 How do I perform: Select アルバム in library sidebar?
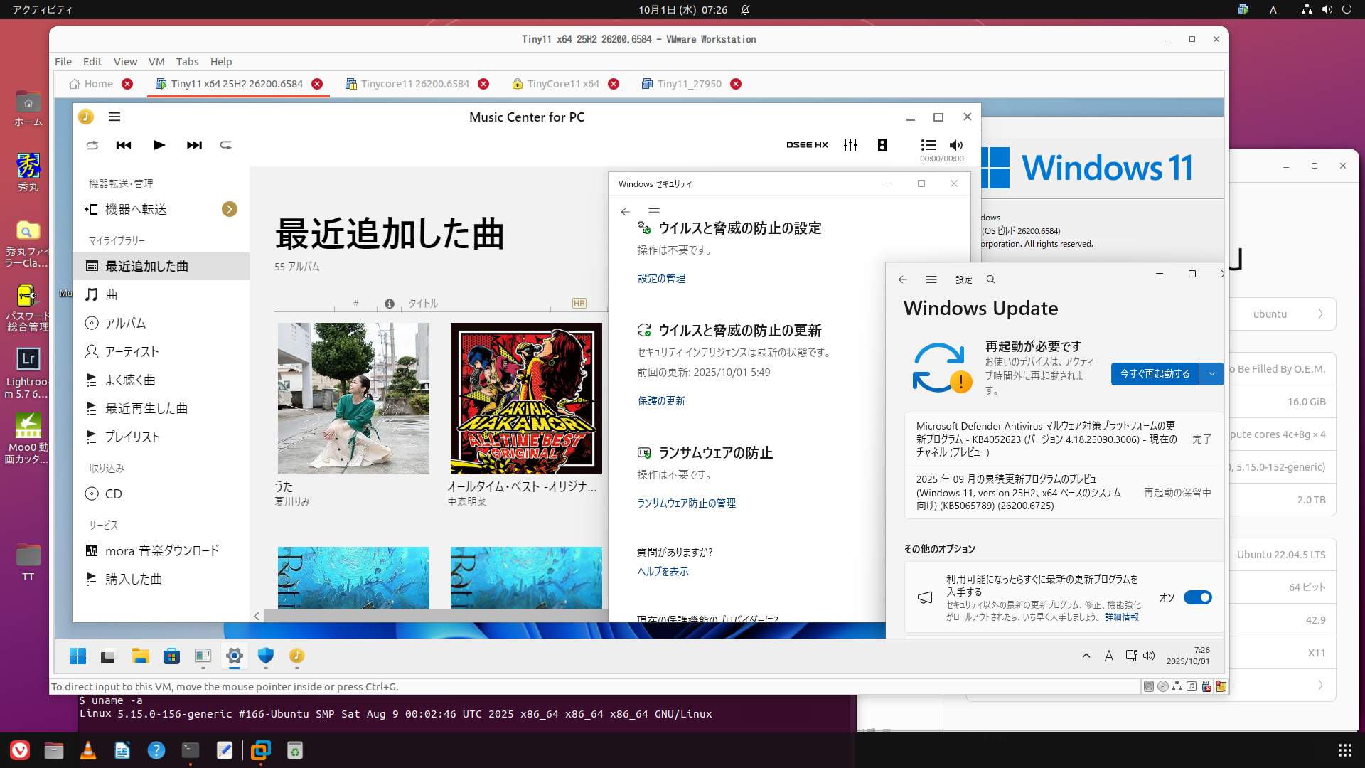125,323
